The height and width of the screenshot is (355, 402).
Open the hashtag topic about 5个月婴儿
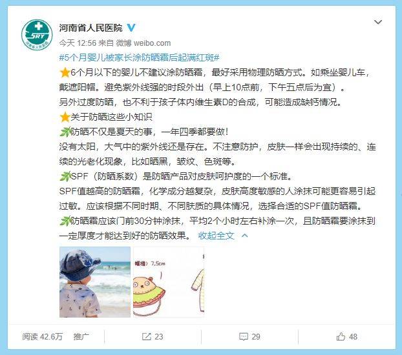click(140, 57)
